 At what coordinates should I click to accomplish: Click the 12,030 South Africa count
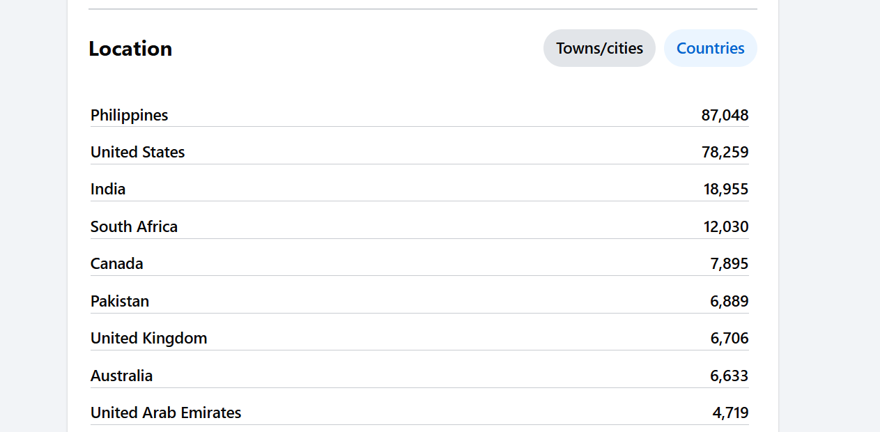(726, 226)
